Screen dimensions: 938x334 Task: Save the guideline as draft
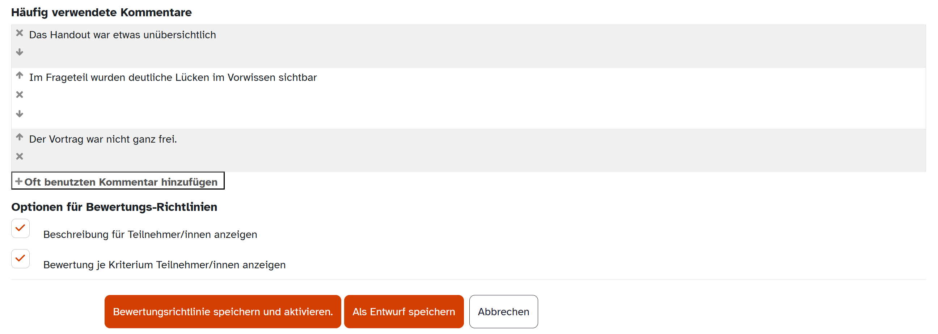(403, 312)
